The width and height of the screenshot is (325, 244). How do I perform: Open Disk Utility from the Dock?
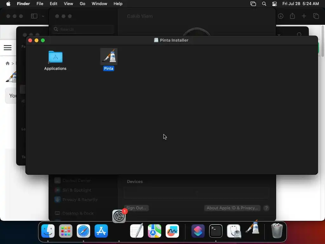pyautogui.click(x=234, y=231)
